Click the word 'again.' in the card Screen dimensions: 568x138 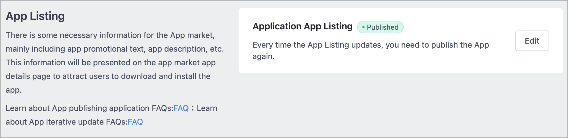263,57
